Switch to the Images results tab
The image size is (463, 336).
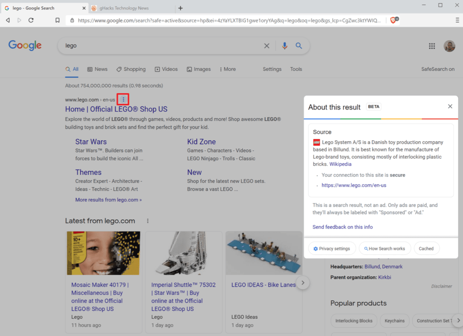198,69
